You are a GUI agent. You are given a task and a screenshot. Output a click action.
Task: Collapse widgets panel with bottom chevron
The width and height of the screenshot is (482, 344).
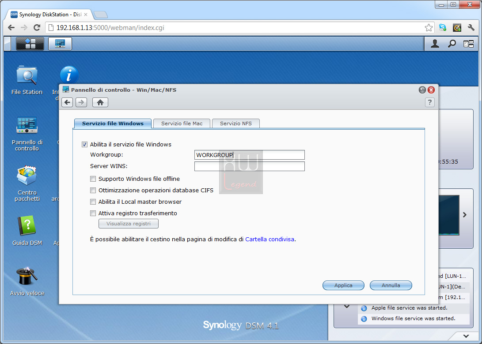pos(466,336)
